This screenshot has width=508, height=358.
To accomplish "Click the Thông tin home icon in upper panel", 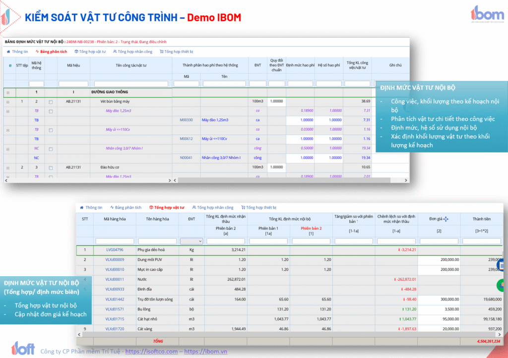I will [8, 51].
